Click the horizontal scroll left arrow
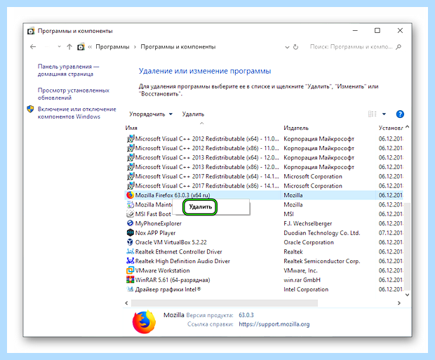The image size is (435, 360). tap(126, 303)
